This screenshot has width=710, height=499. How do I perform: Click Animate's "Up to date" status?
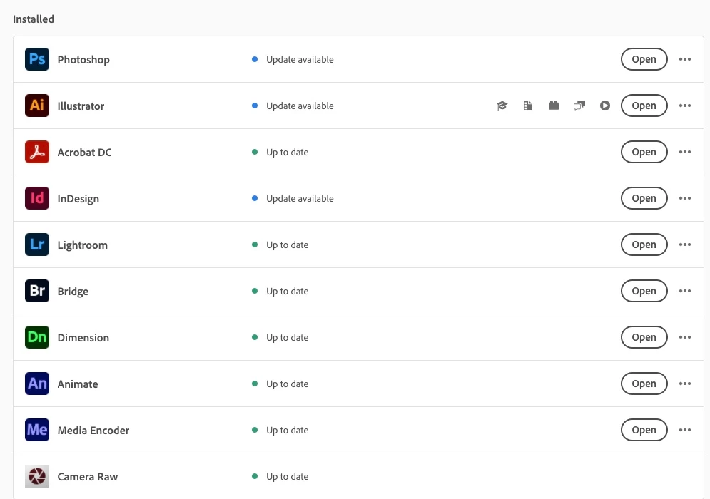[x=287, y=384]
